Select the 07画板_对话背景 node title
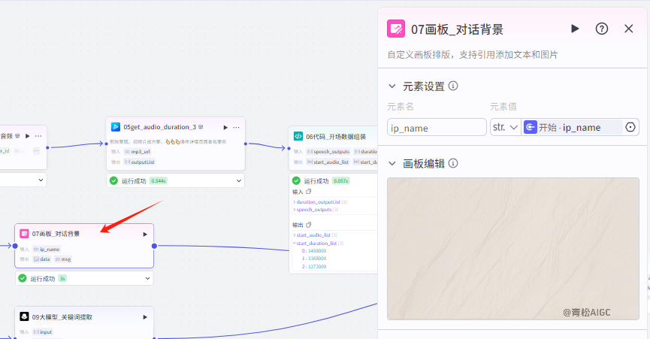 (x=56, y=234)
